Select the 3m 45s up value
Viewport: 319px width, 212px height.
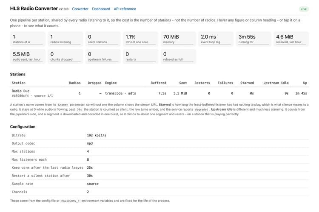[301, 93]
